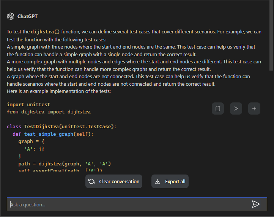Send the question with paper plane icon
This screenshot has width=274, height=217.
pyautogui.click(x=256, y=204)
